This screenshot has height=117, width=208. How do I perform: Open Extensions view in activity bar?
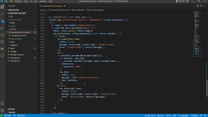(2, 42)
